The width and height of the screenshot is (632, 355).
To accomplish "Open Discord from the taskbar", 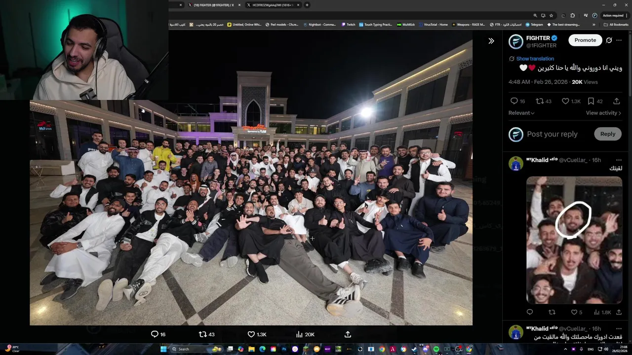I will 426,349.
